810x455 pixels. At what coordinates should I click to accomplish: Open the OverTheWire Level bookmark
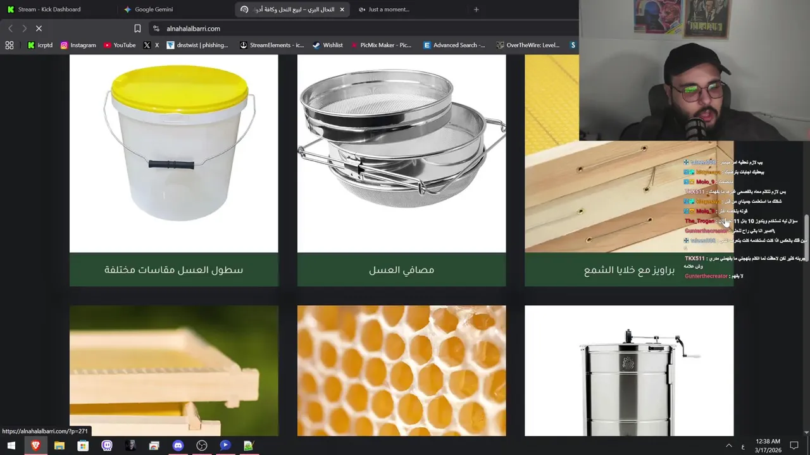coord(528,45)
